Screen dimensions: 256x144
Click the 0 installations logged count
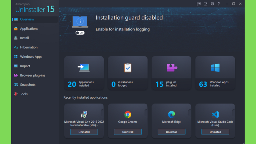[x=113, y=84]
